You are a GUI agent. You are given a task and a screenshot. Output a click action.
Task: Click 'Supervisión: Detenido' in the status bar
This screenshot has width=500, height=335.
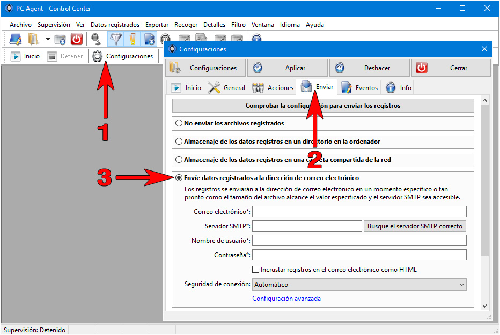(x=34, y=330)
